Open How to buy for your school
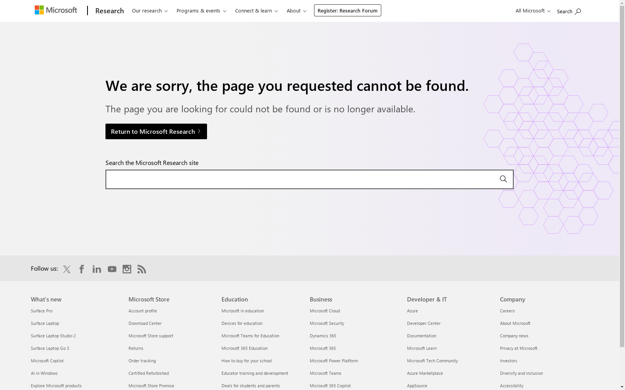 (x=246, y=361)
